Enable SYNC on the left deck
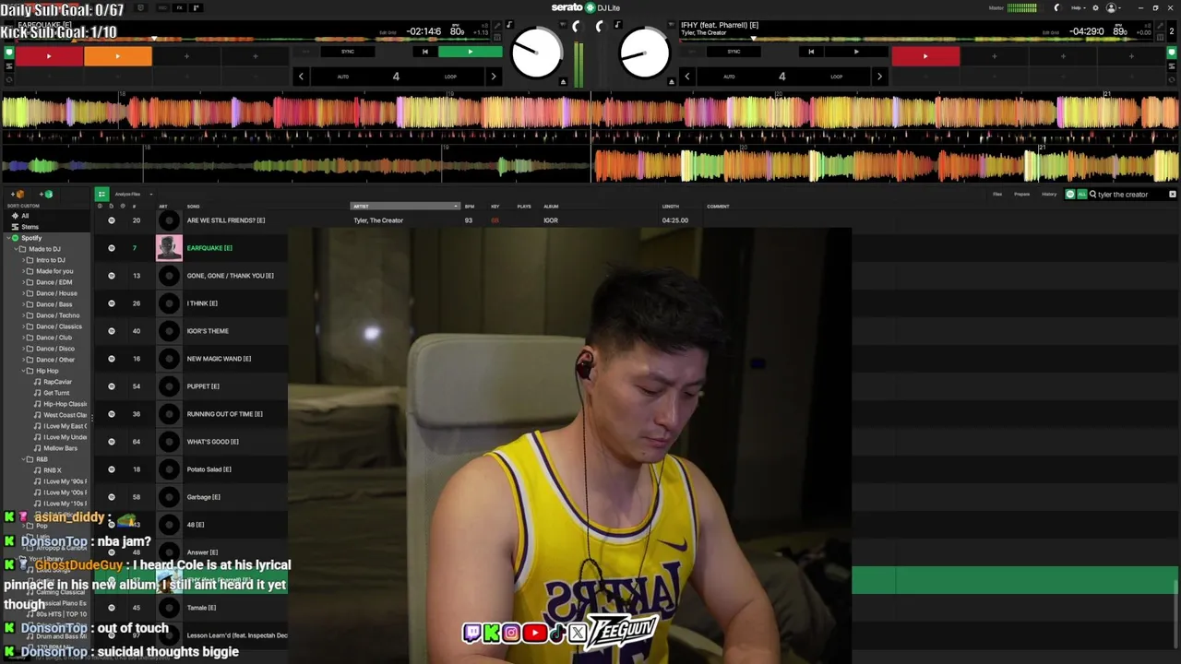The image size is (1181, 664). point(348,52)
